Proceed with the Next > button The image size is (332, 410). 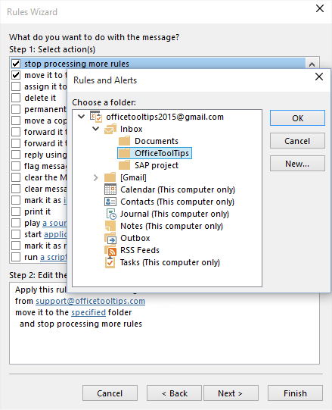(x=231, y=393)
